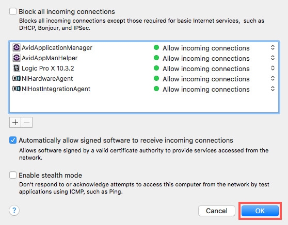Click green status dot for NIHardwareAgent
The height and width of the screenshot is (225, 288).
click(156, 78)
